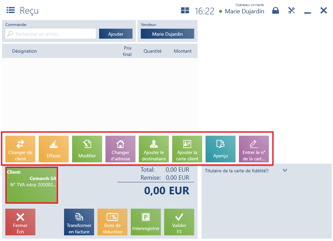This screenshot has width=333, height=241.
Task: Click the Ajouter button next to search
Action: point(116,34)
